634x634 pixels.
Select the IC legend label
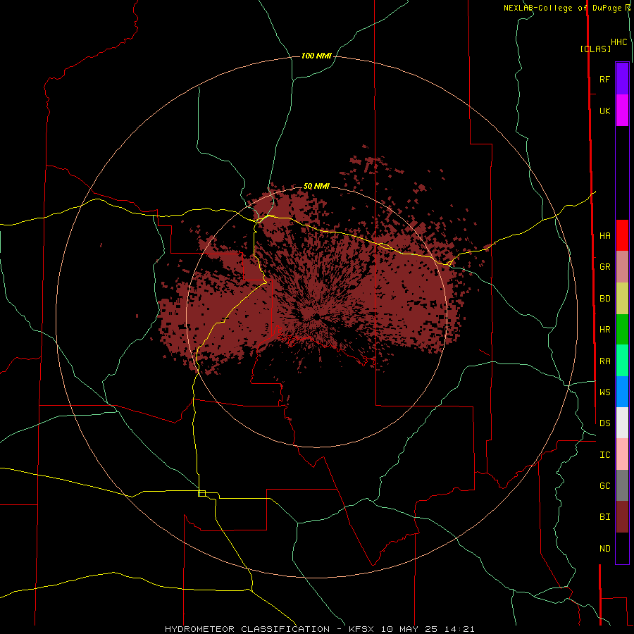pos(604,455)
